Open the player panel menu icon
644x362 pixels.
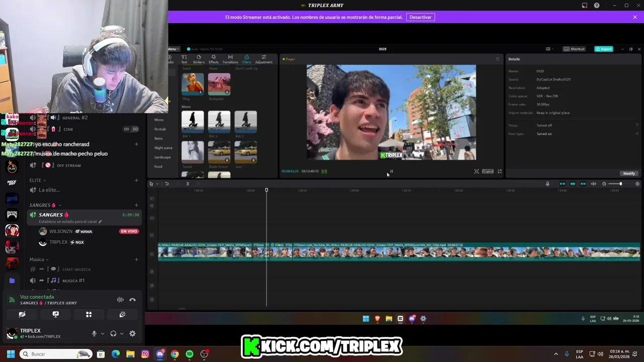pyautogui.click(x=498, y=59)
